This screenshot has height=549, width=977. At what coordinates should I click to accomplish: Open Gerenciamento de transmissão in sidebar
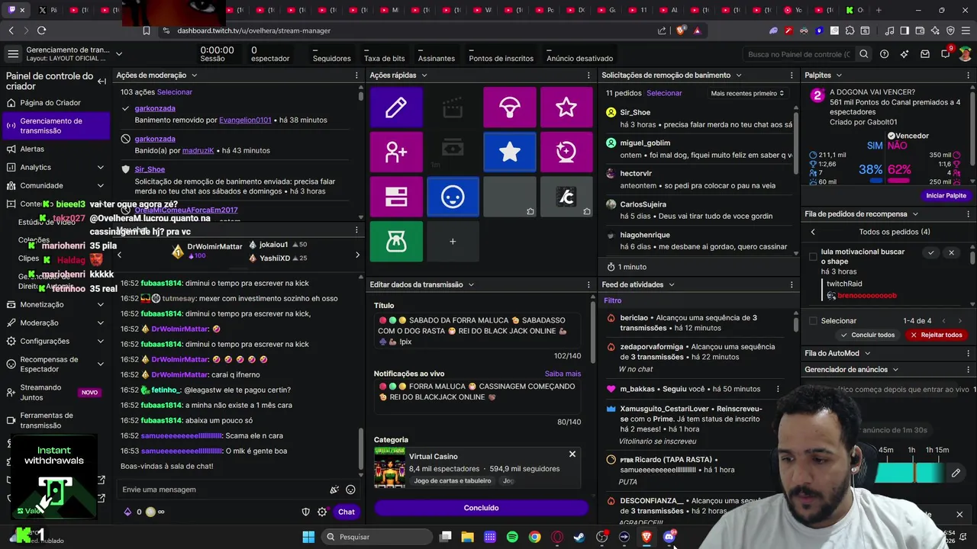pos(55,126)
